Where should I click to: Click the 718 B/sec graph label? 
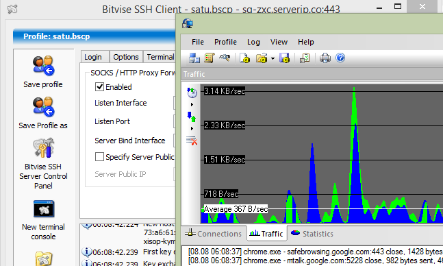click(221, 194)
